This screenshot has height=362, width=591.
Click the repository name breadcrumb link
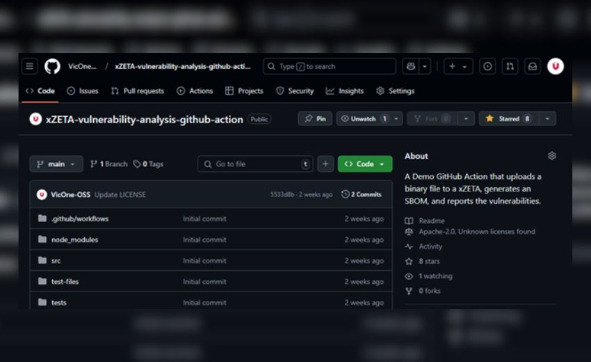click(182, 66)
